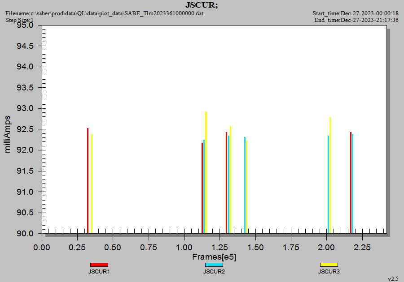Click the 90.5 y-axis tick label
Image resolution: width=404 pixels, height=282 pixels.
pos(25,213)
